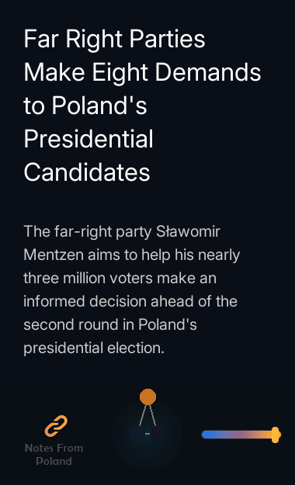295x485 pixels.
Task: Click the word "Candidates" in the headline
Action: [x=87, y=172]
